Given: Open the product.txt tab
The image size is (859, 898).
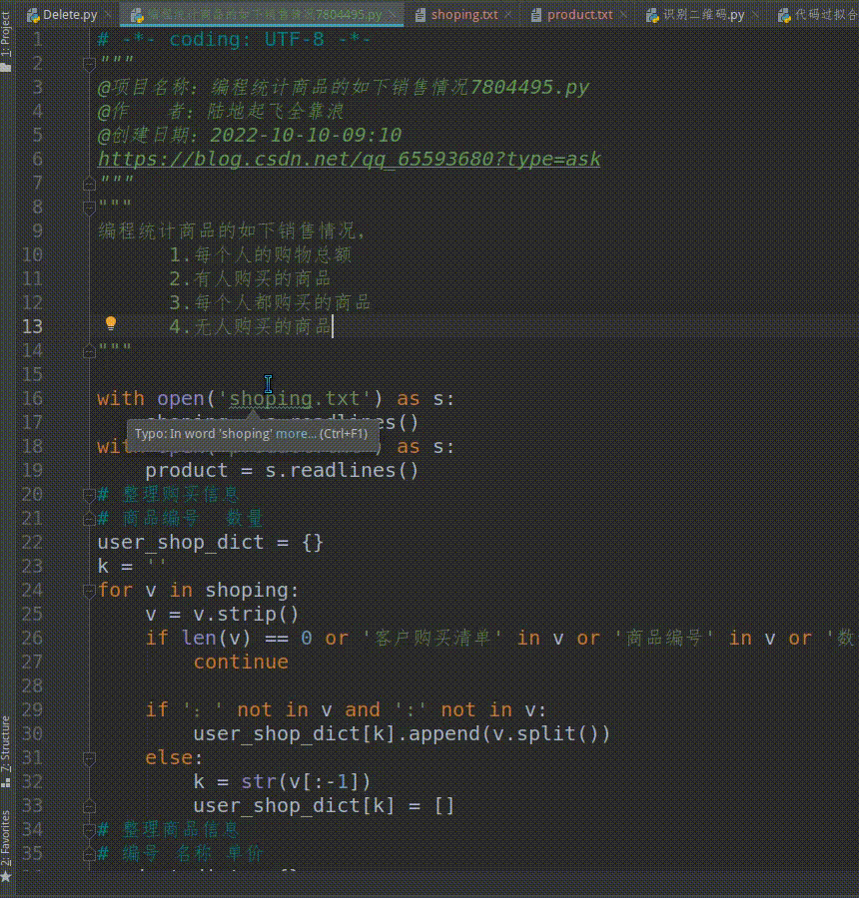Looking at the screenshot, I should point(579,14).
